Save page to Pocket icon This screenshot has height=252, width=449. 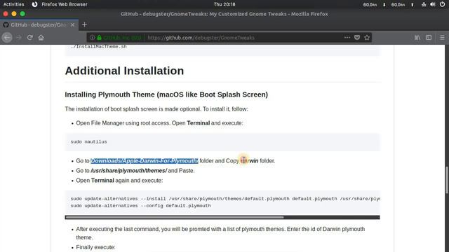point(357,37)
